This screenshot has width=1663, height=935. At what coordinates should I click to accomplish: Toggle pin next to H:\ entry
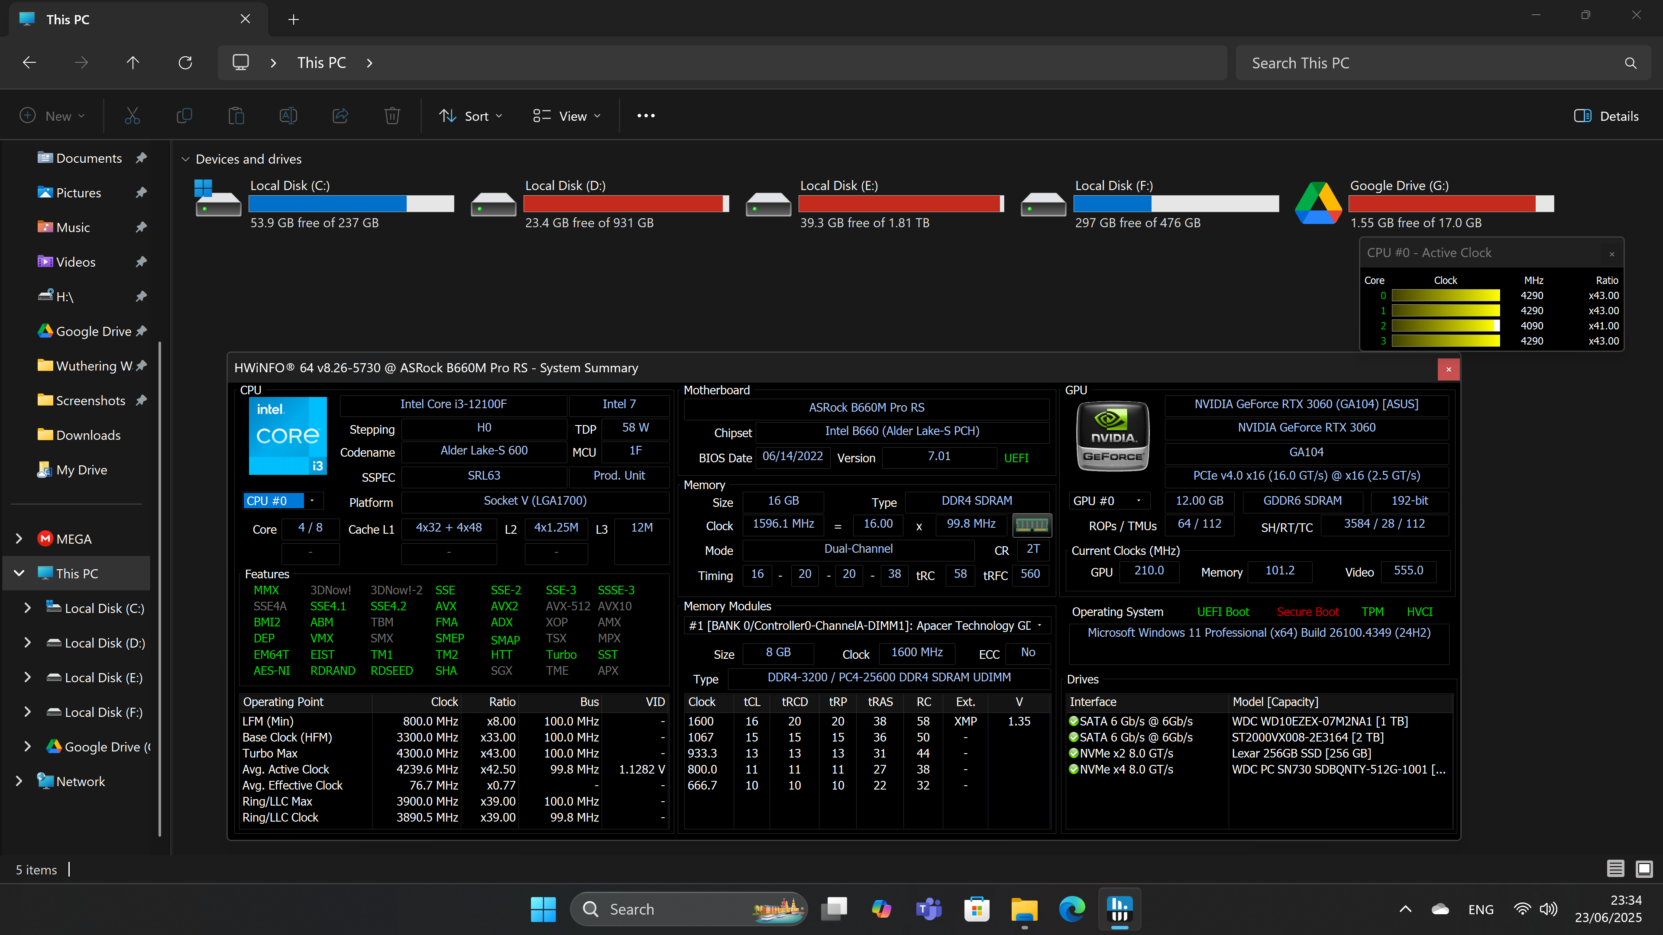141,296
